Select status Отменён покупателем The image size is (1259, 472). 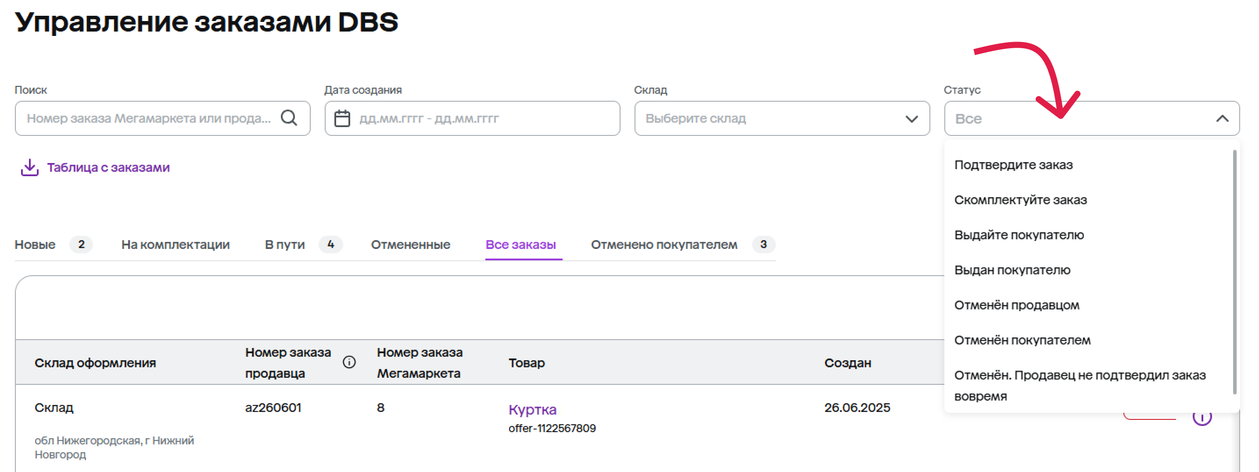coord(1022,341)
